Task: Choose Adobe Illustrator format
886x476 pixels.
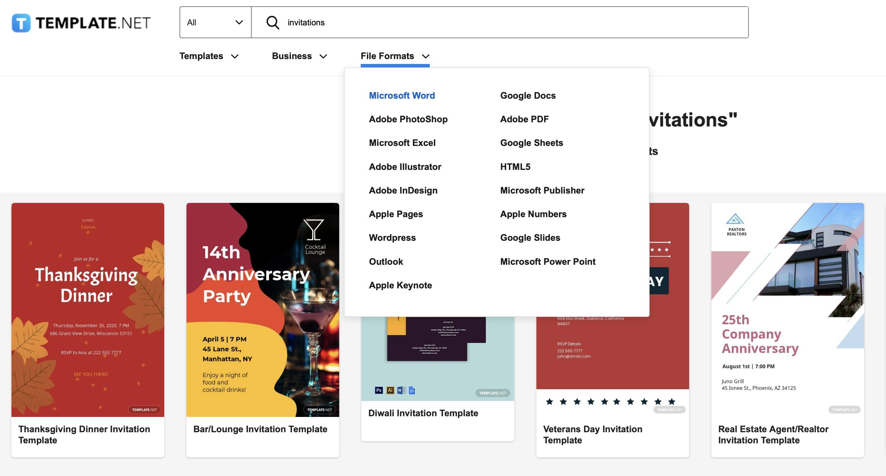Action: pyautogui.click(x=405, y=167)
